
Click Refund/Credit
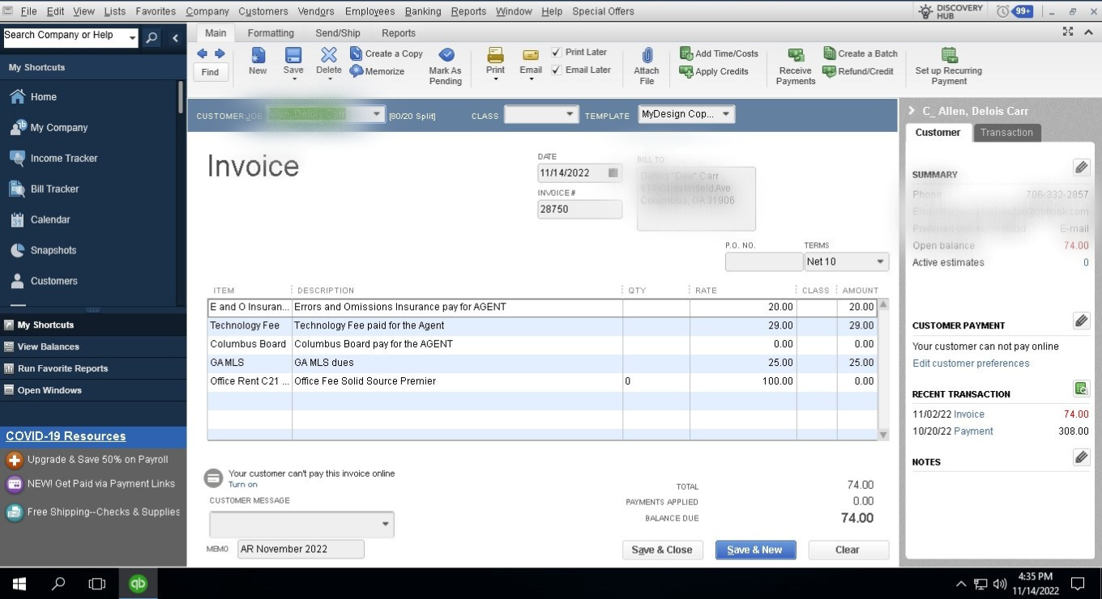click(858, 71)
